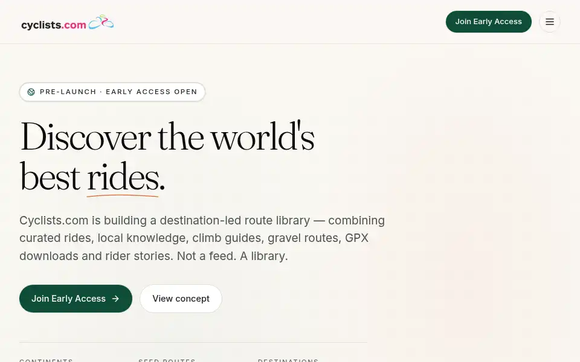The height and width of the screenshot is (362, 580).
Task: Click the "Discover the world's best rides." headline
Action: (167, 157)
